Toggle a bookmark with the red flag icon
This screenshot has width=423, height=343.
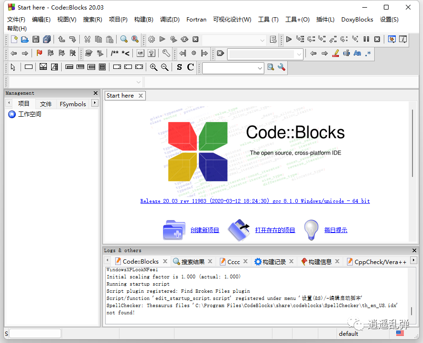[39, 53]
